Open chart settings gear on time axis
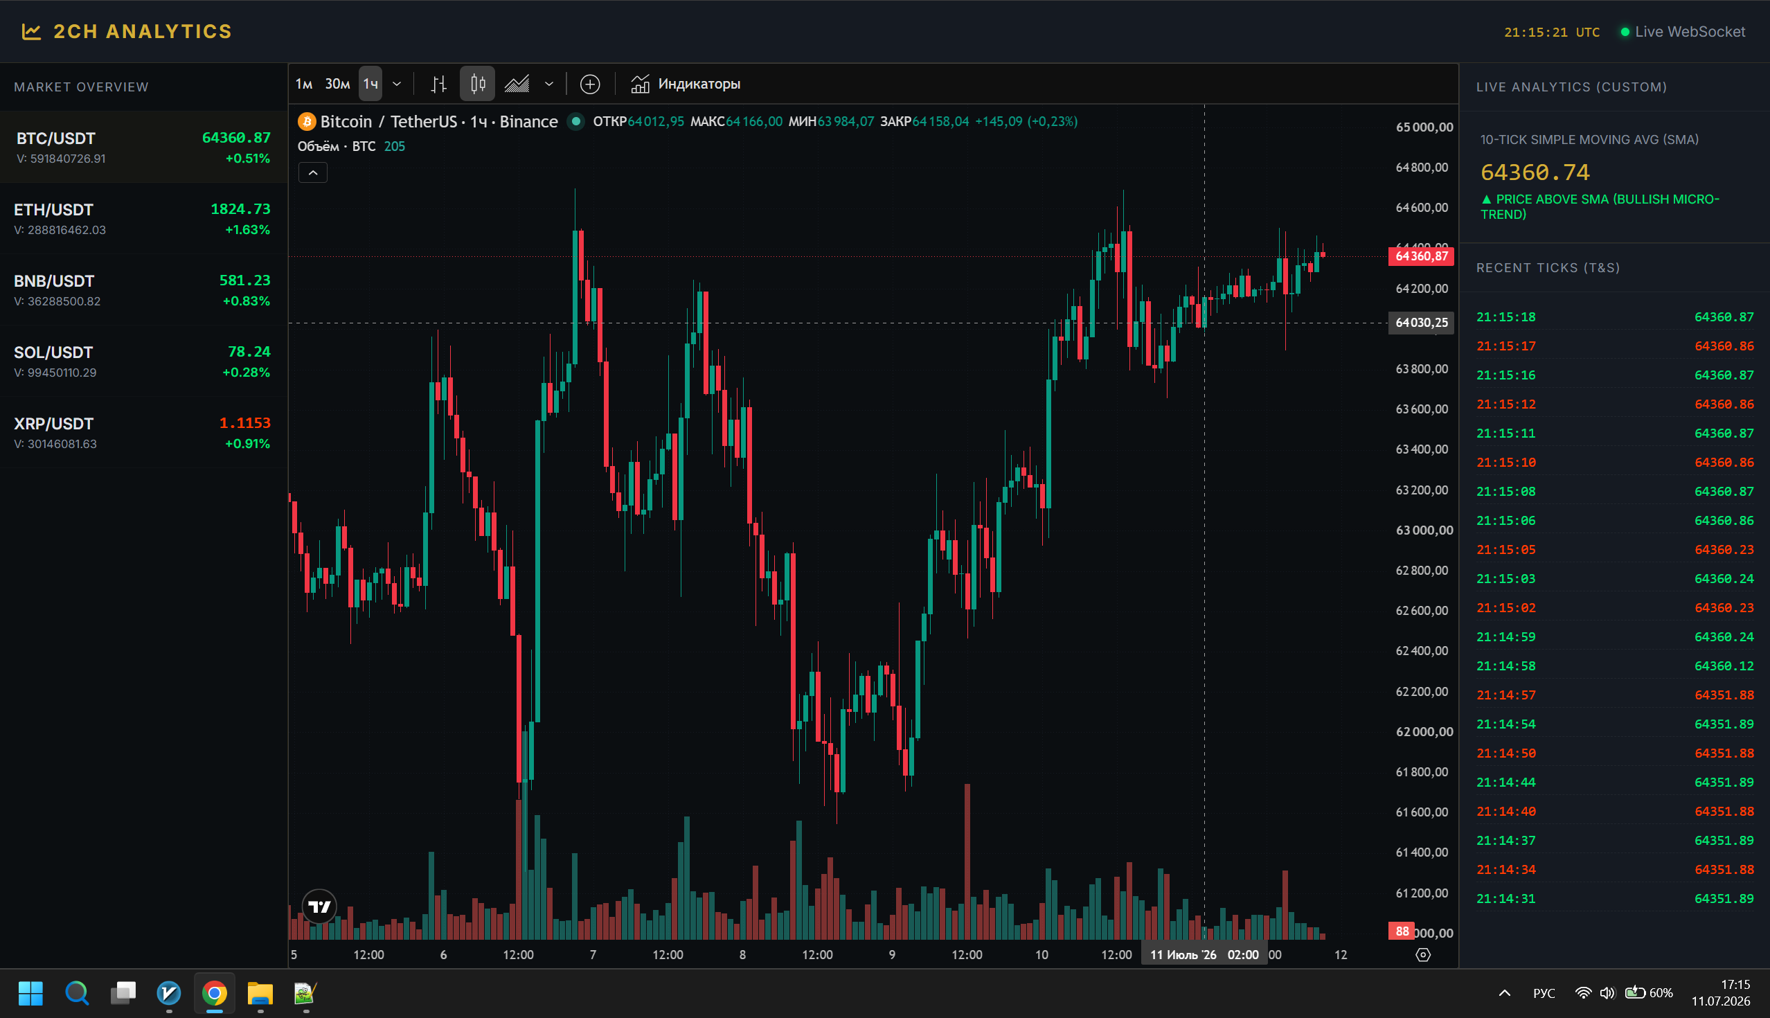The width and height of the screenshot is (1770, 1018). tap(1422, 955)
